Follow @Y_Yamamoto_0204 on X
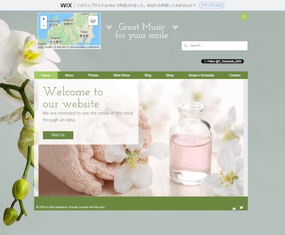The height and width of the screenshot is (235, 285). click(x=222, y=61)
